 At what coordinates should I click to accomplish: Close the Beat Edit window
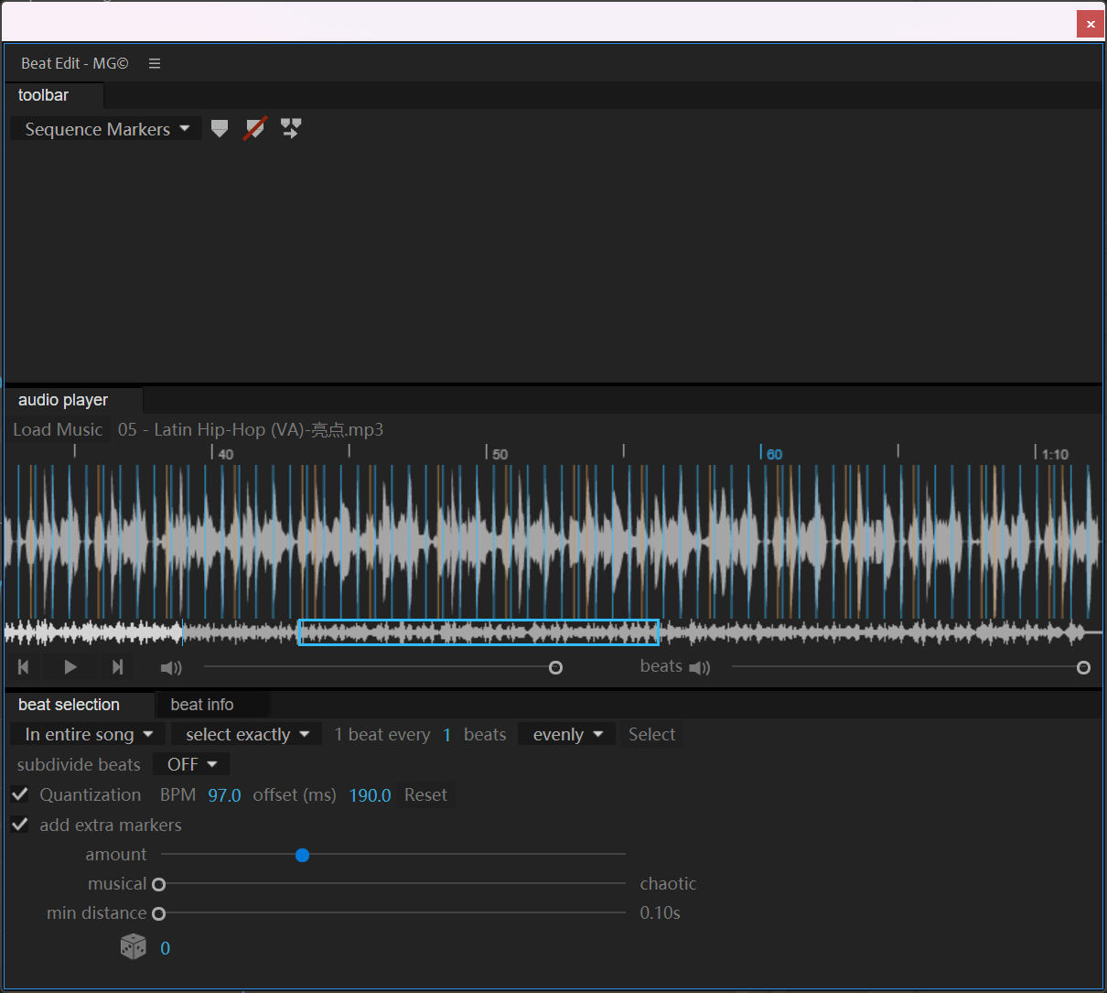click(x=1090, y=24)
